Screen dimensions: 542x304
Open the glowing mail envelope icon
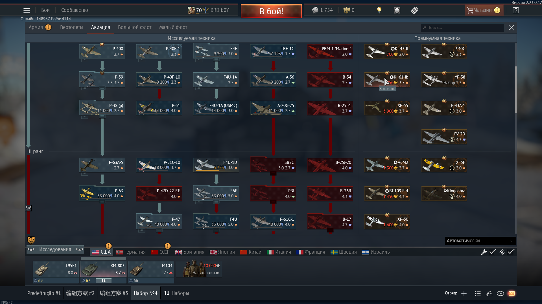coord(512,293)
